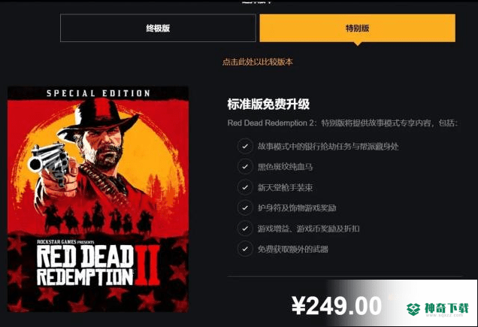Click checkmark icon beside 游戏增益、游戏币奖励及折扣
This screenshot has height=327, width=478.
pos(245,229)
